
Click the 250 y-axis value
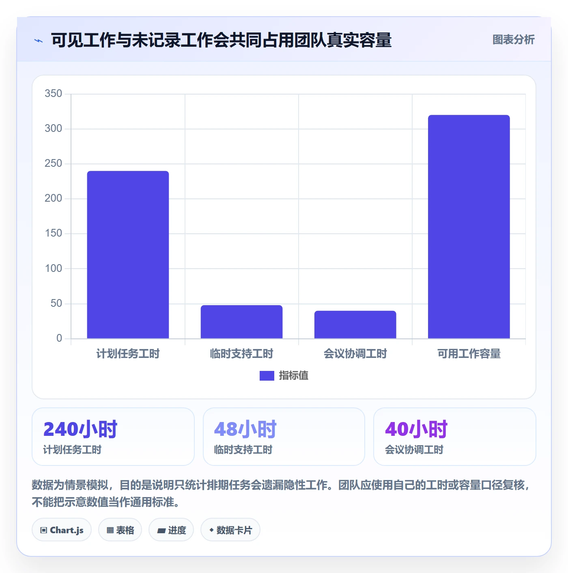(x=54, y=164)
